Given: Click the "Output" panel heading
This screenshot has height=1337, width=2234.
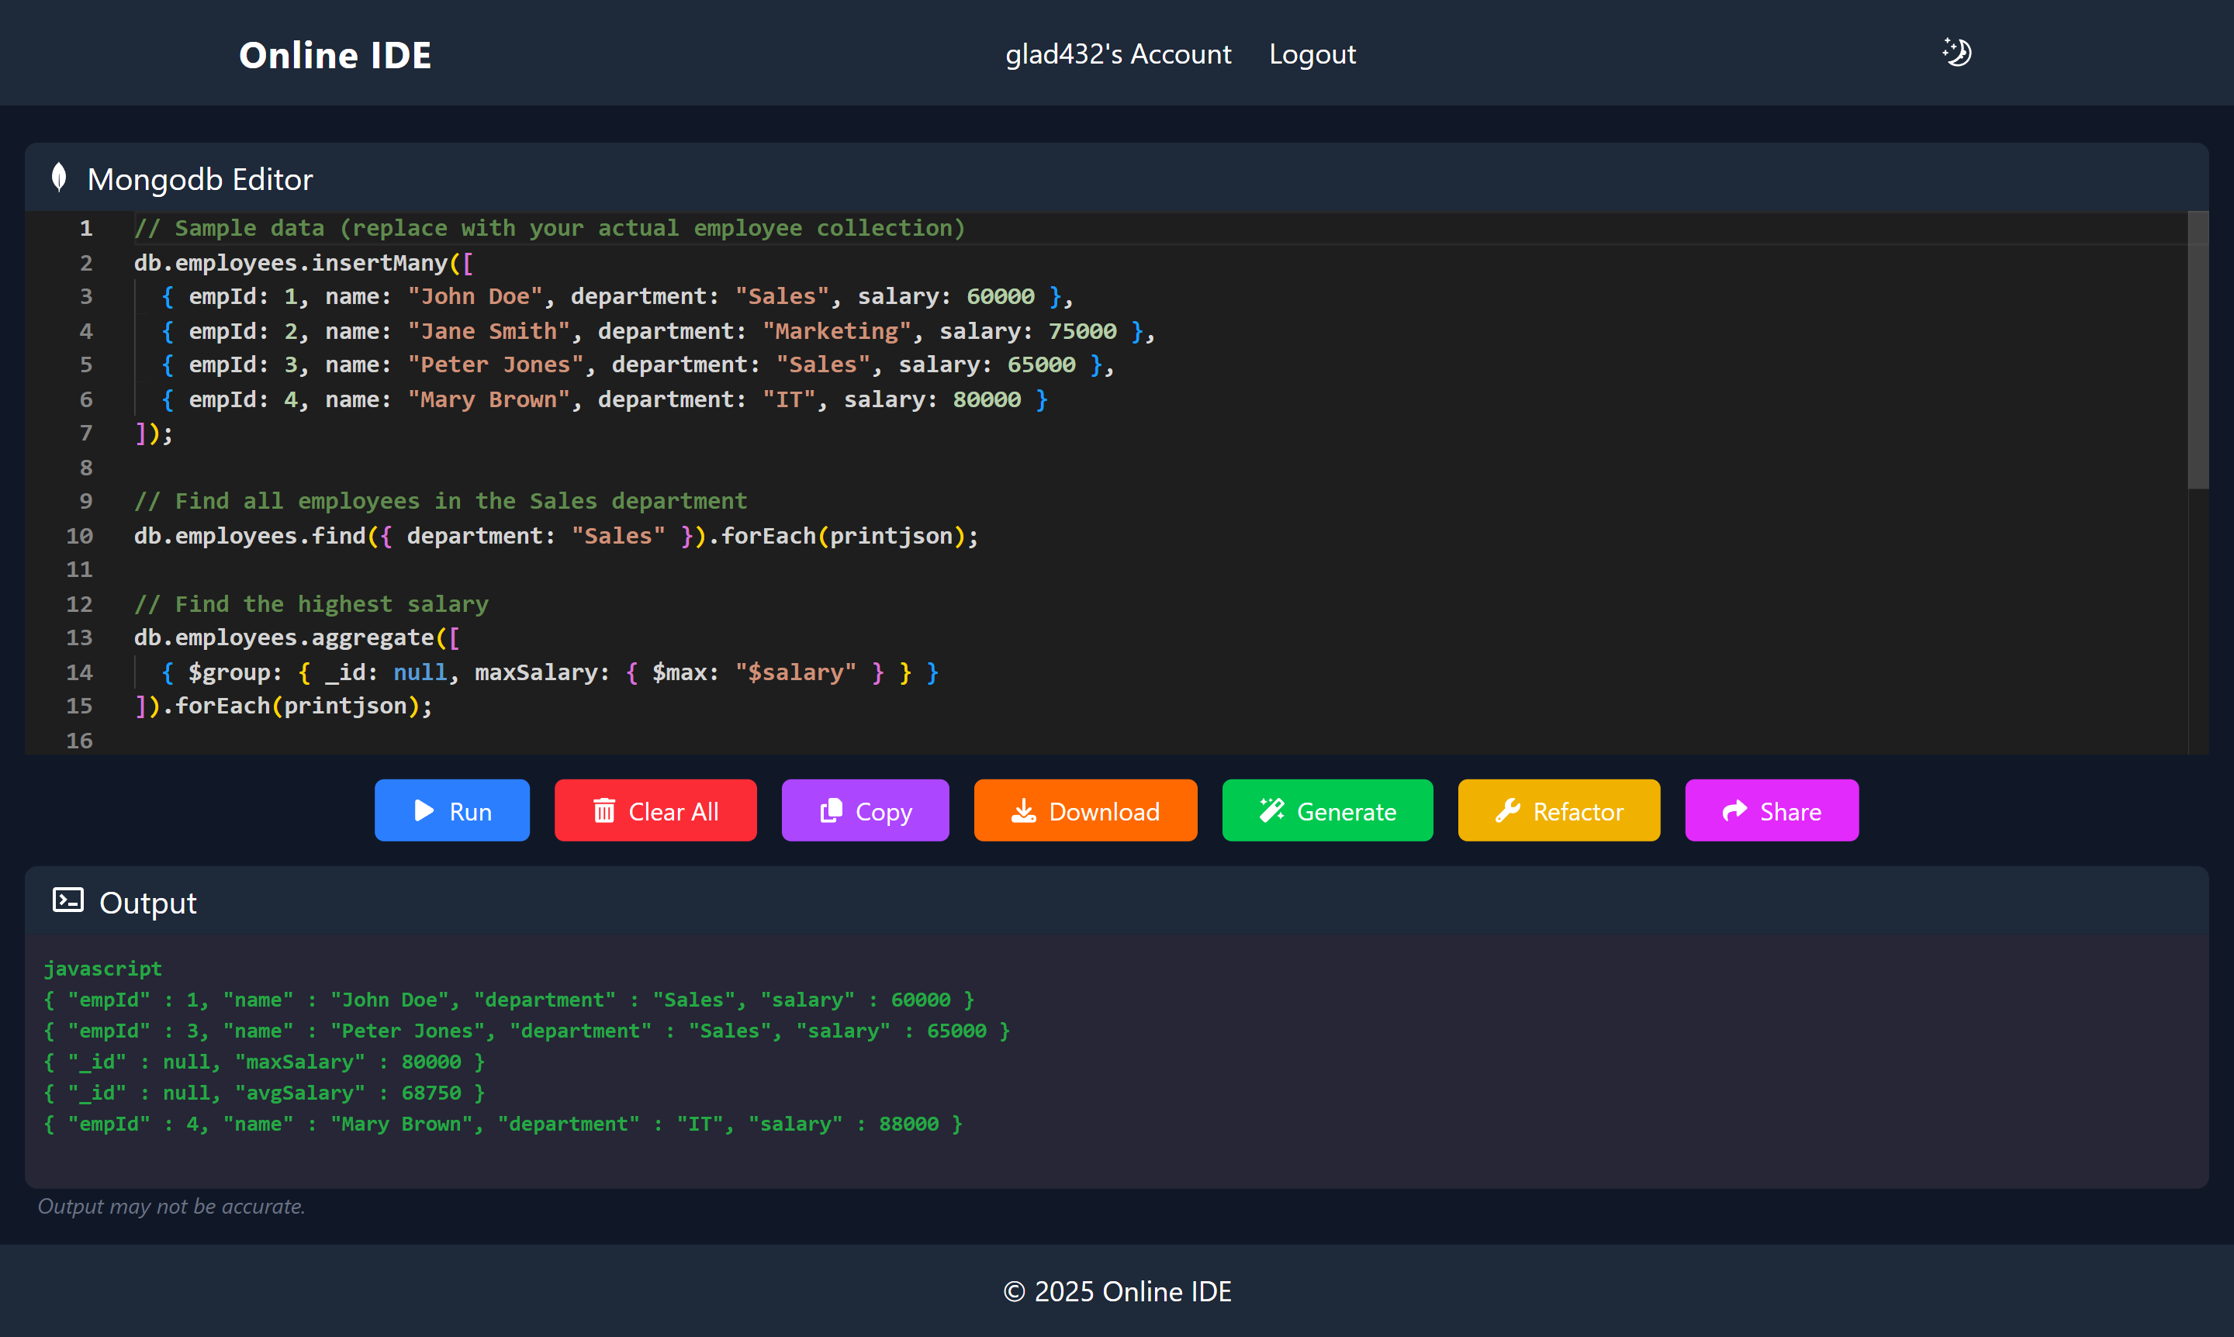Looking at the screenshot, I should (x=148, y=902).
